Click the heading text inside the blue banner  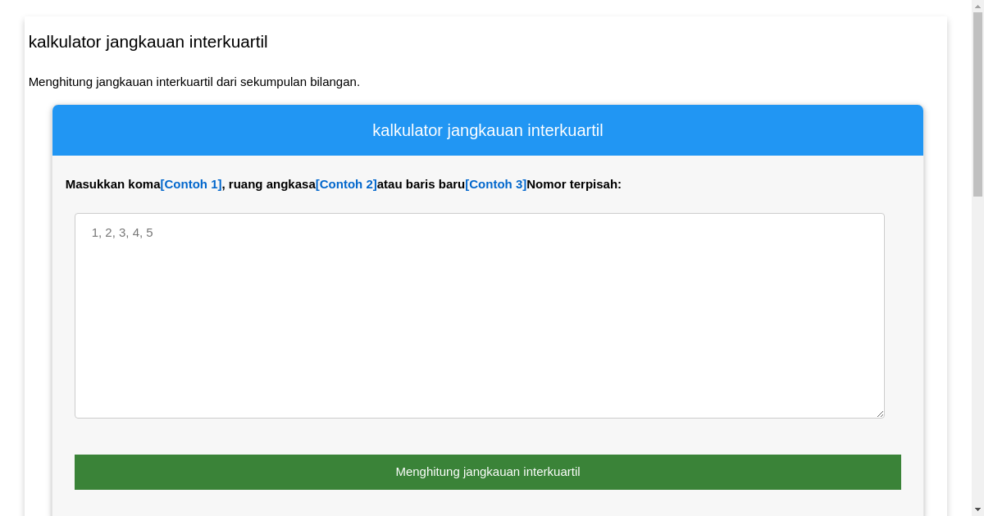[488, 130]
